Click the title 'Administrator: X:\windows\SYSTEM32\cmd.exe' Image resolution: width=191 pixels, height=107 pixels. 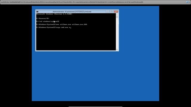(72, 12)
